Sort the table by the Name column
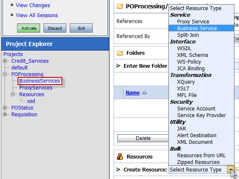239x179 pixels. [x=132, y=92]
